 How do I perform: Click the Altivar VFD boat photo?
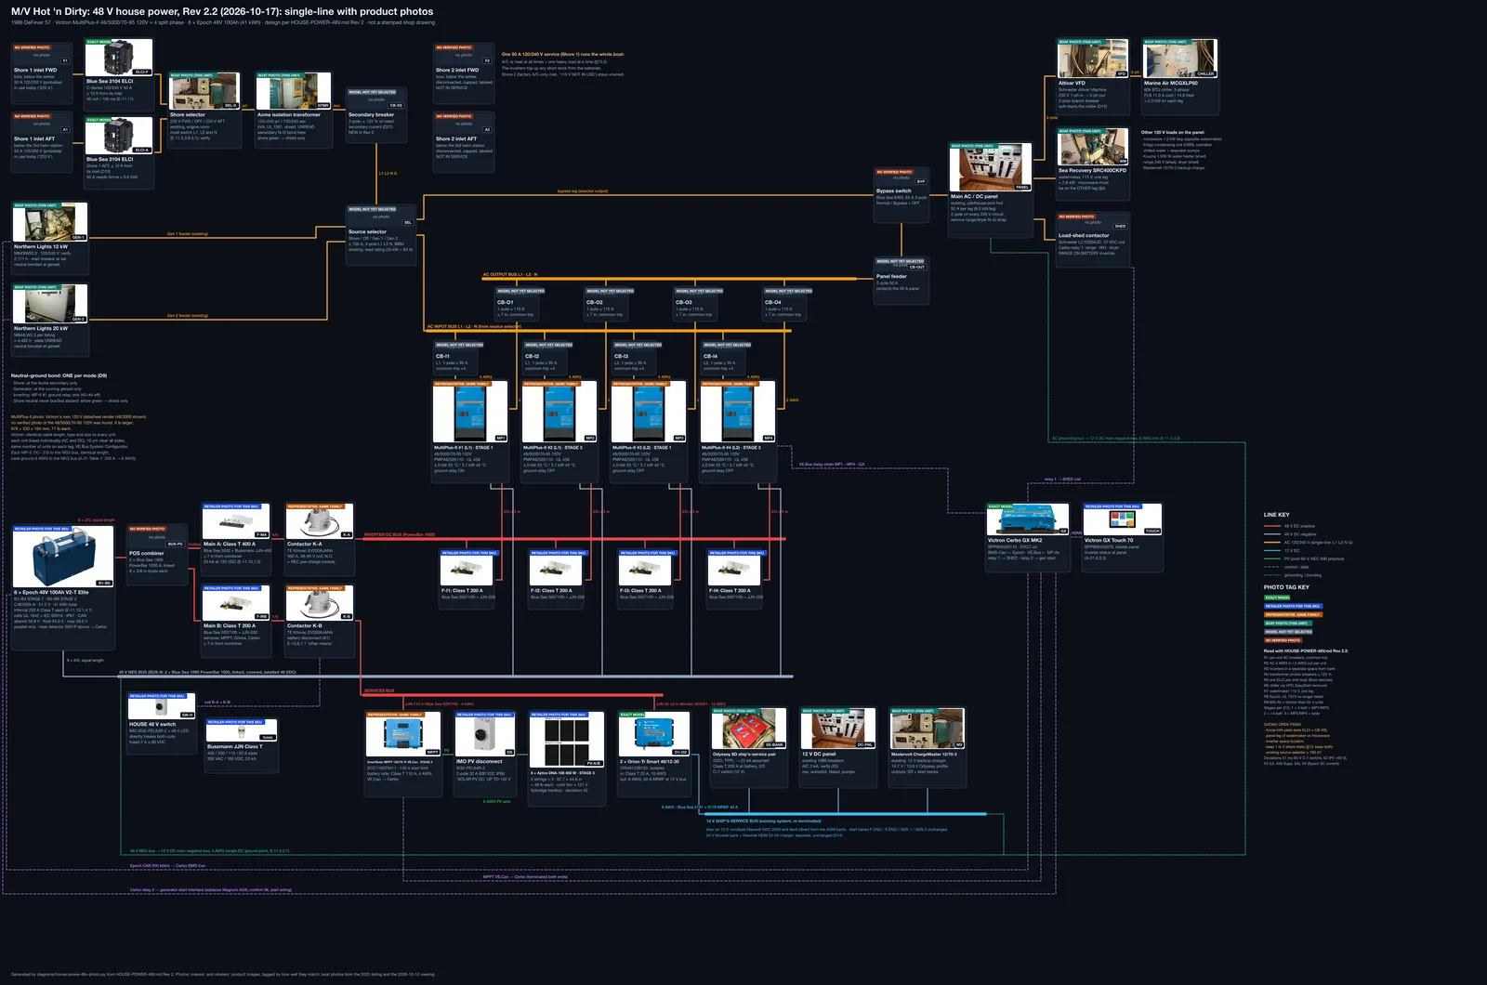(1093, 59)
